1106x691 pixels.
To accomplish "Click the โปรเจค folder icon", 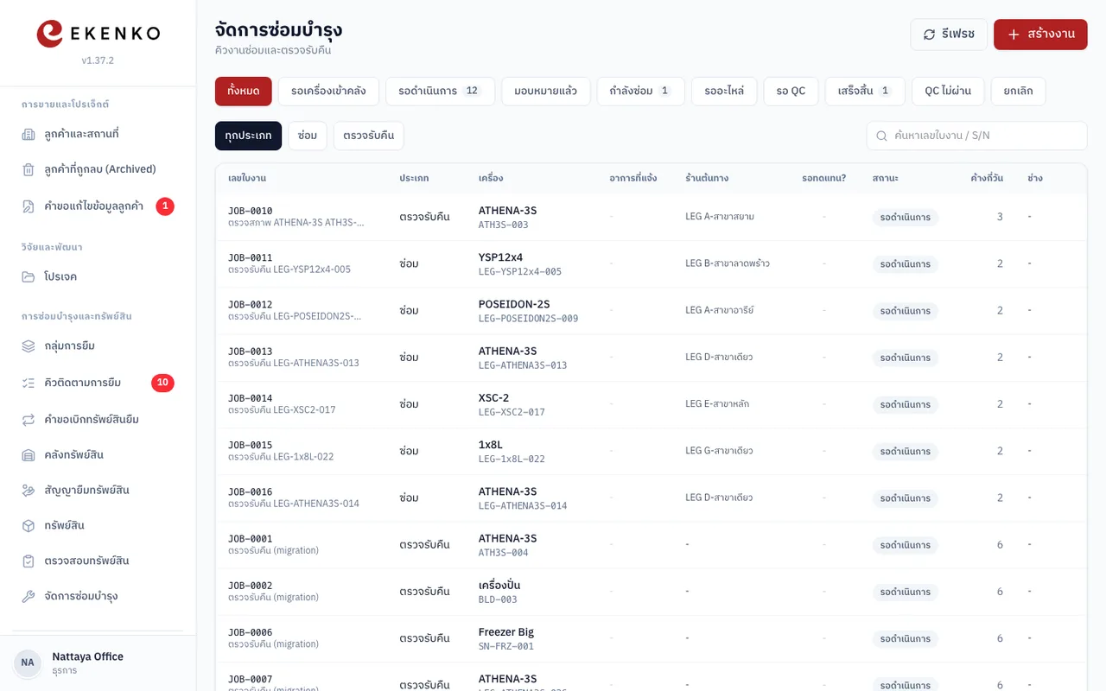I will tap(29, 276).
